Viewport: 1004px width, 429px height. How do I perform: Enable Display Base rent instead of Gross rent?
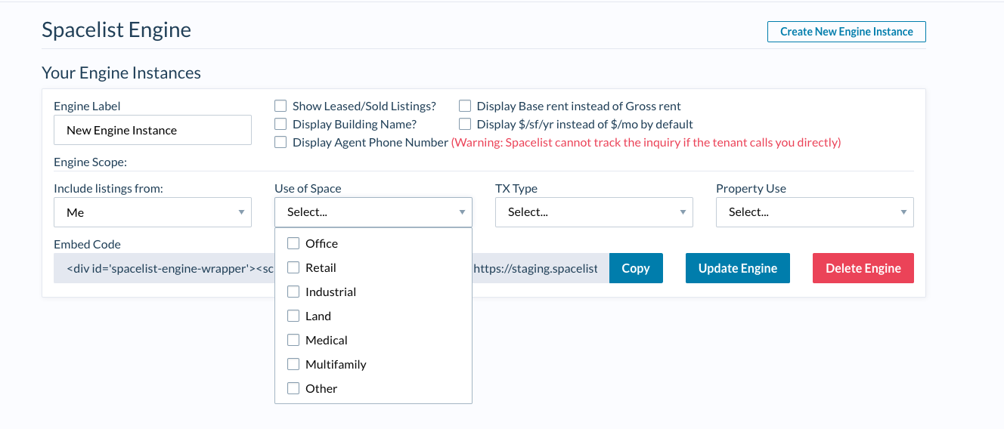click(465, 106)
